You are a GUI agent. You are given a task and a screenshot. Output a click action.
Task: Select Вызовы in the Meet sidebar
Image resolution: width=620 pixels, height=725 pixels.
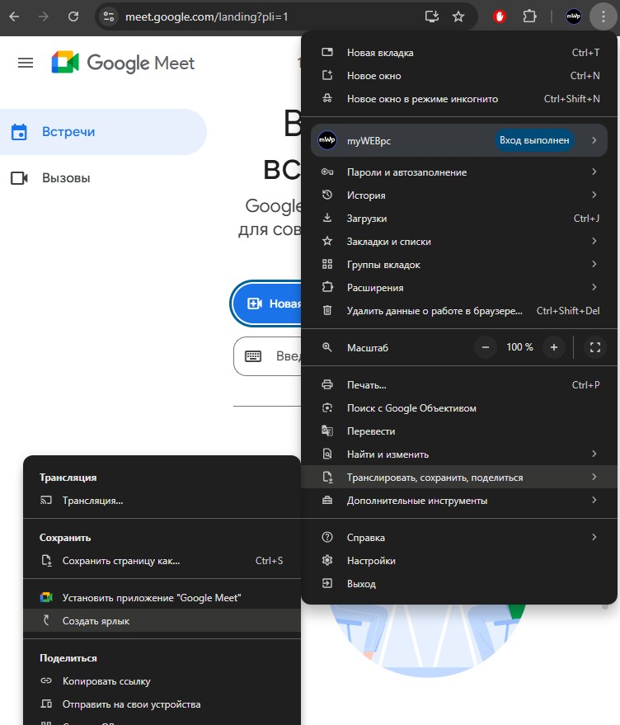103,178
